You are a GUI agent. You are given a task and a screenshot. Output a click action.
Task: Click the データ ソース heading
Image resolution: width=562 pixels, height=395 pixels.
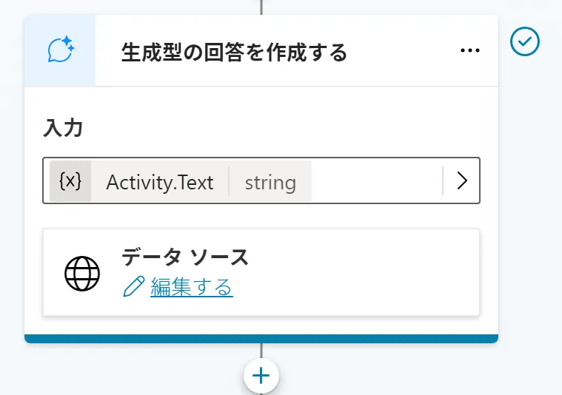(x=185, y=257)
